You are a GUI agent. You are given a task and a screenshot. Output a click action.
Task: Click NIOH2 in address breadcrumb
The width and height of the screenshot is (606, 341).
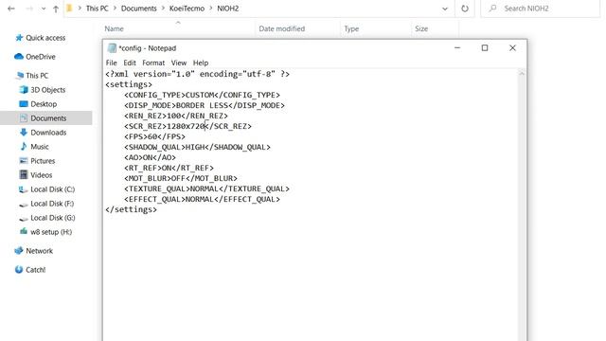[227, 9]
